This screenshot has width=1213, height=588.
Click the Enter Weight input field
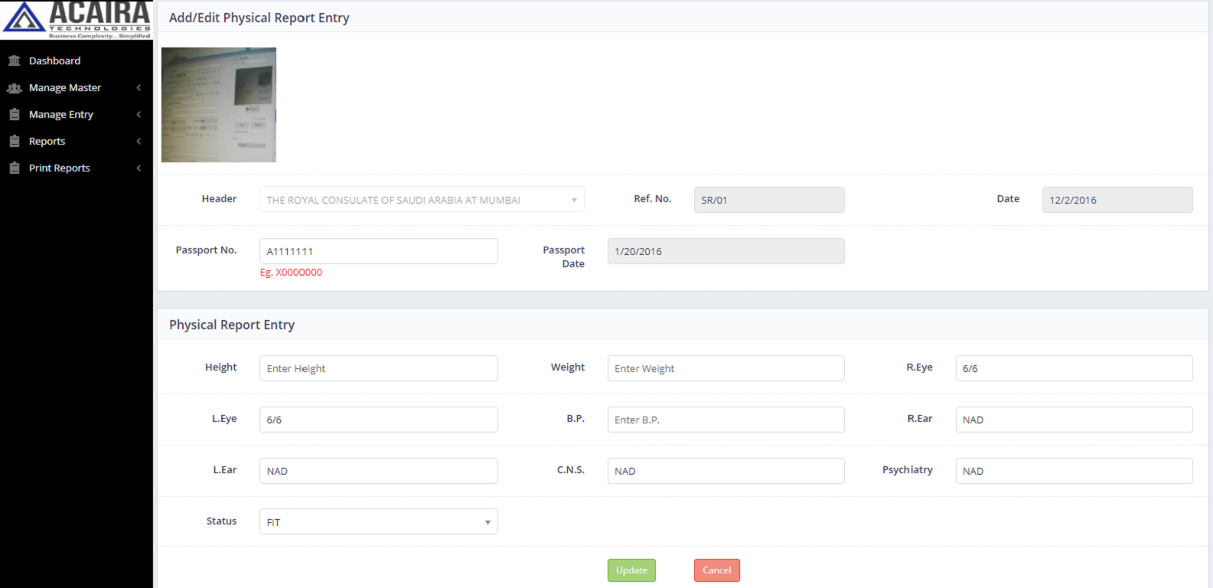click(x=726, y=368)
